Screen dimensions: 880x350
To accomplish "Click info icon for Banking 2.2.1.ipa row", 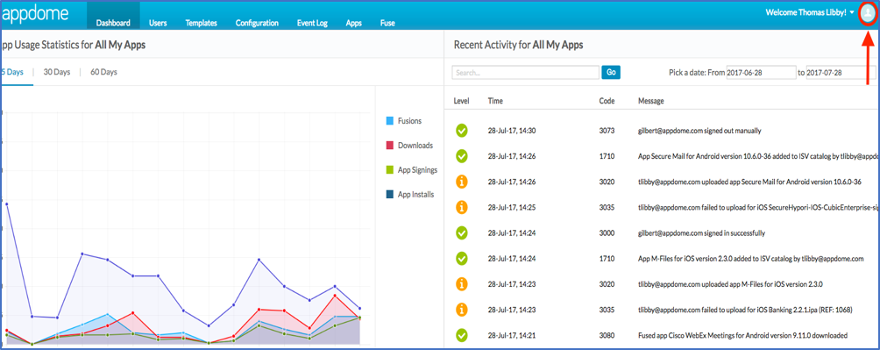I will pyautogui.click(x=462, y=310).
